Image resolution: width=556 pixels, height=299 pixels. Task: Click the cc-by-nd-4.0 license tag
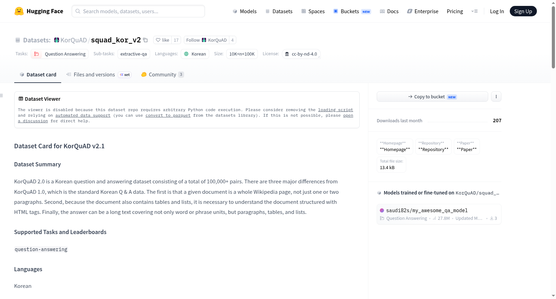pos(301,54)
